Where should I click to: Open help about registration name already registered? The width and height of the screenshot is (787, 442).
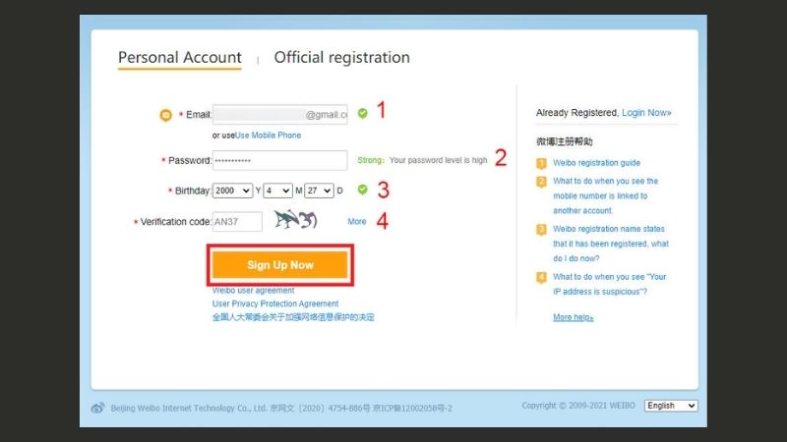tap(611, 244)
